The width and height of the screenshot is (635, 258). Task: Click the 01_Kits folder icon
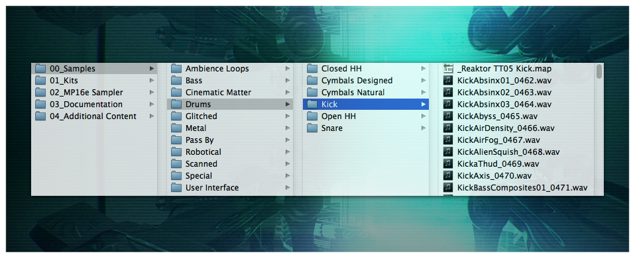40,81
